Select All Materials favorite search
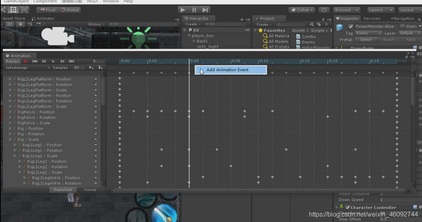The image size is (422, 222). tap(276, 36)
